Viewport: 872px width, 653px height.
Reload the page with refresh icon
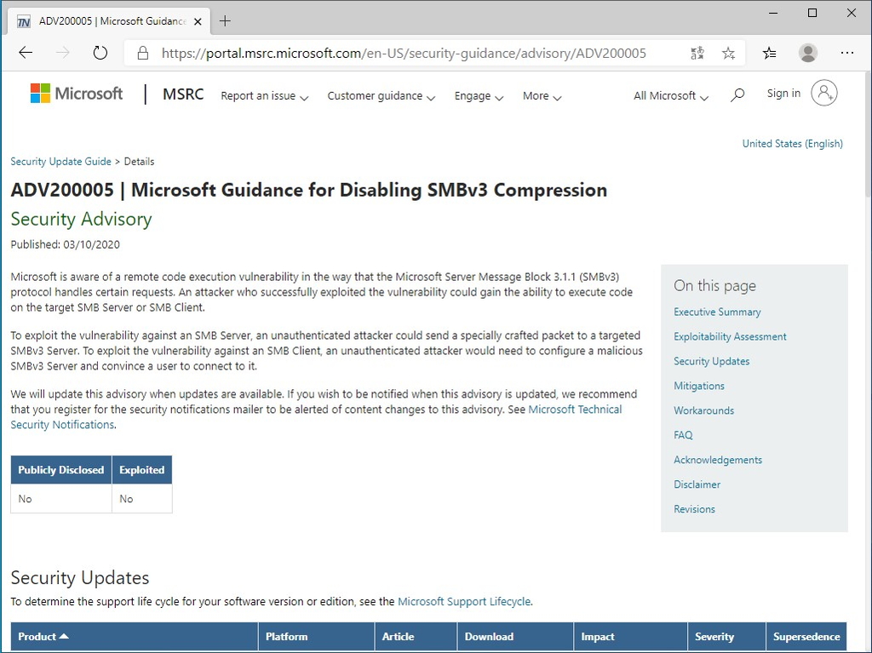pos(100,52)
